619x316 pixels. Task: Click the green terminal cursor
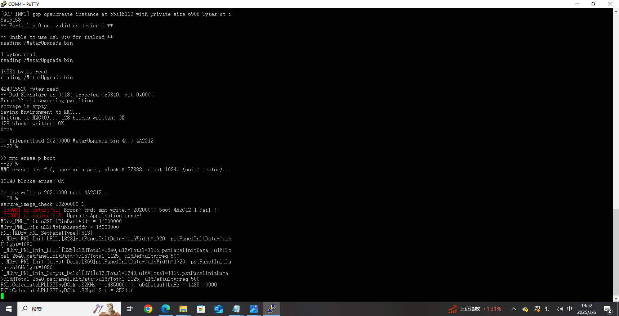click(2, 296)
